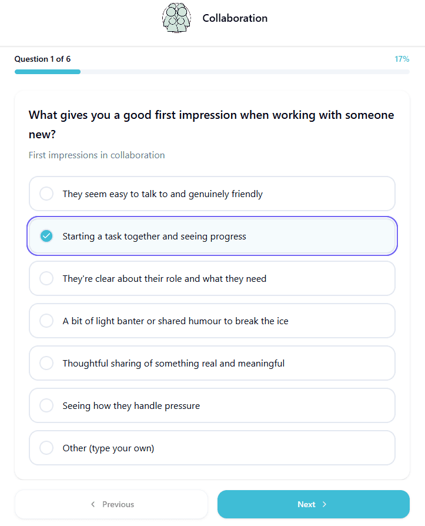Screen dimensions: 425x526
Task: Click the checked circle icon beside 'Starting a task together'
Action: (46, 236)
